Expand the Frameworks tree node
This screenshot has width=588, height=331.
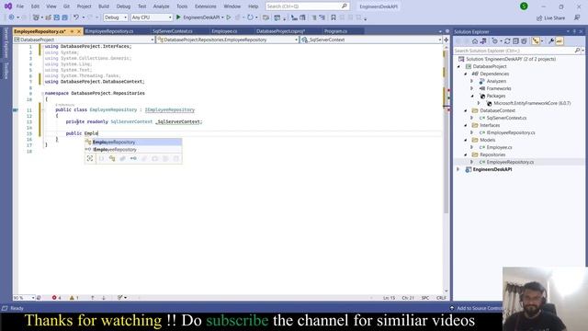(x=472, y=88)
